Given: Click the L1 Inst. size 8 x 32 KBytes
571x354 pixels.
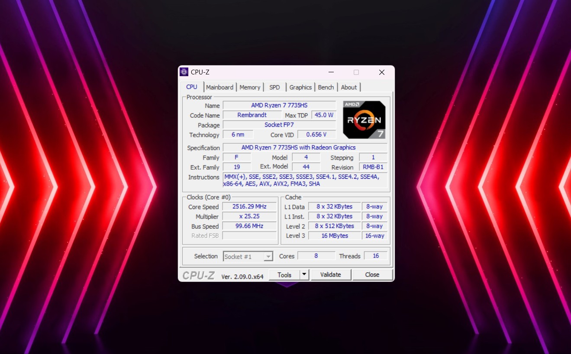Looking at the screenshot, I should point(334,216).
